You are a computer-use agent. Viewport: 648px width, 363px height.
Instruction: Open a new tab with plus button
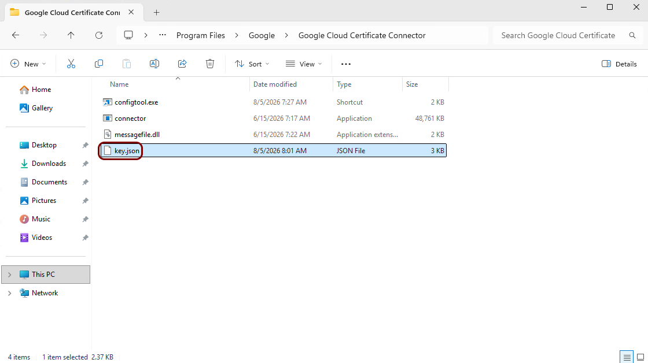156,12
